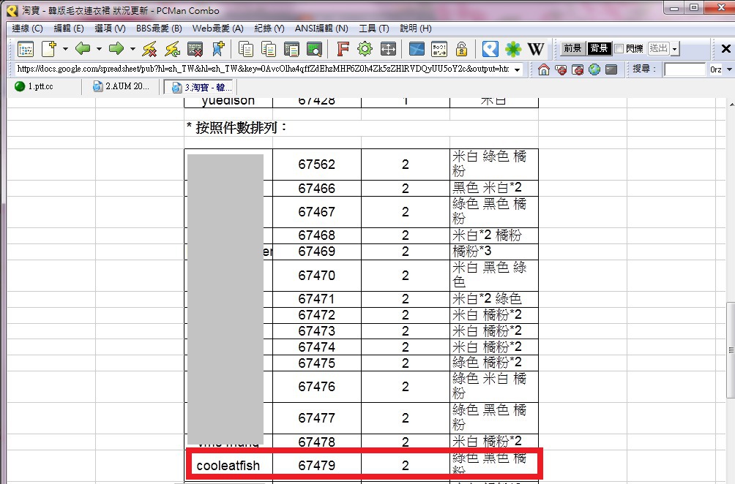Click the globe web icon
Screen dimensions: 735x484
coord(594,69)
